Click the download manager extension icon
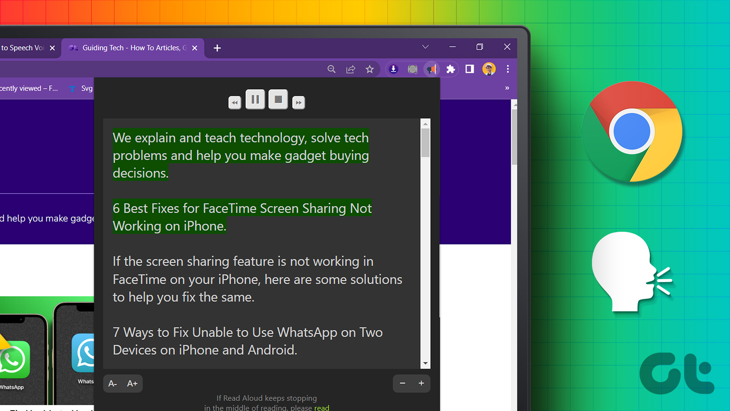Viewport: 730px width, 411px height. pos(394,69)
